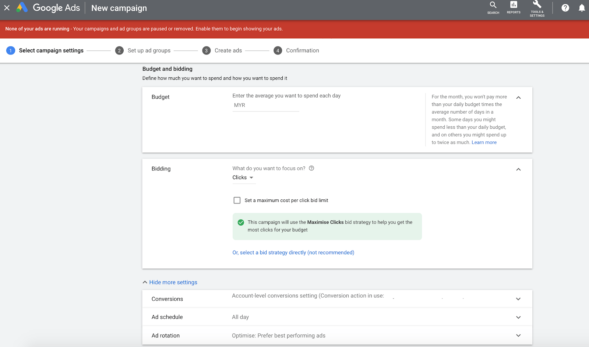
Task: Collapse the Bidding card with its chevron
Action: pos(518,170)
